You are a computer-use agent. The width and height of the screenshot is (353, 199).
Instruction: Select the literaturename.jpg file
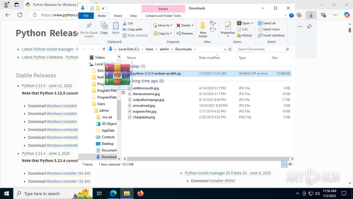tap(146, 94)
